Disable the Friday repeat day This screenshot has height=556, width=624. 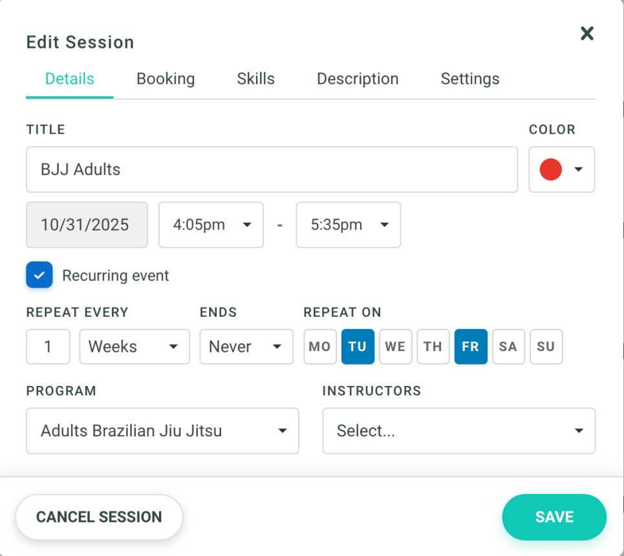471,347
